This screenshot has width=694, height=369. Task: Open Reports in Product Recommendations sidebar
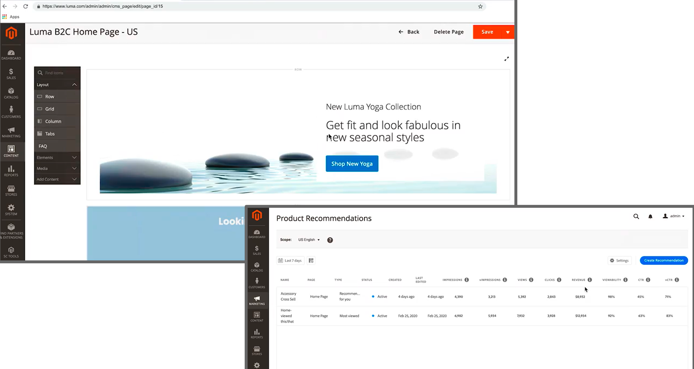click(257, 334)
